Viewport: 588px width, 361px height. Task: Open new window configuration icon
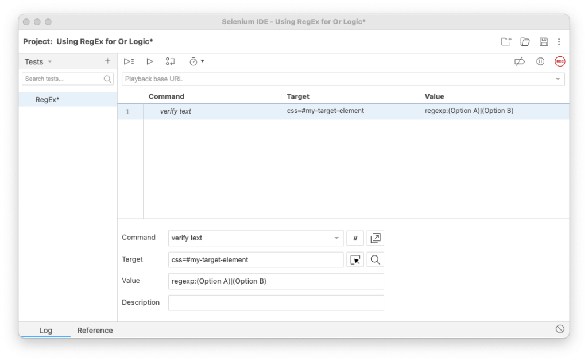(376, 238)
